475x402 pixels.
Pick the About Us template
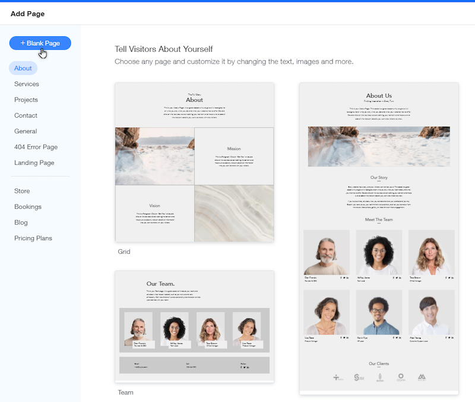pyautogui.click(x=379, y=238)
